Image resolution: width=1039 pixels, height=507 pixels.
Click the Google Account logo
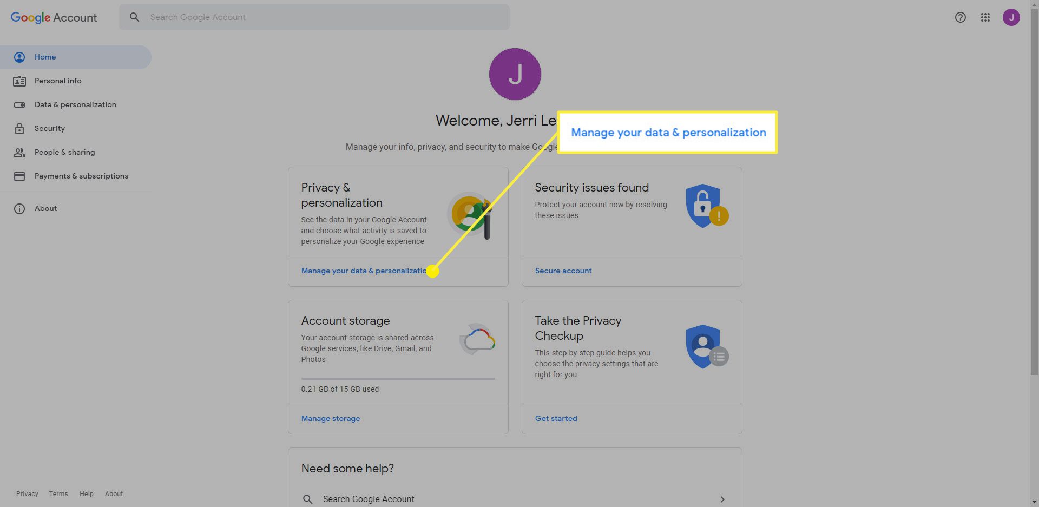pyautogui.click(x=54, y=17)
